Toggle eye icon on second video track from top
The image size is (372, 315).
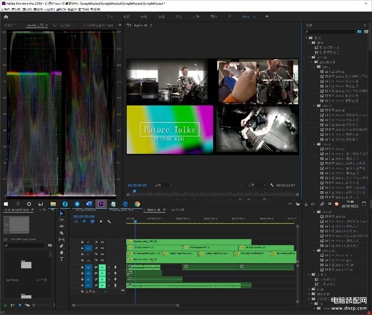103,248
